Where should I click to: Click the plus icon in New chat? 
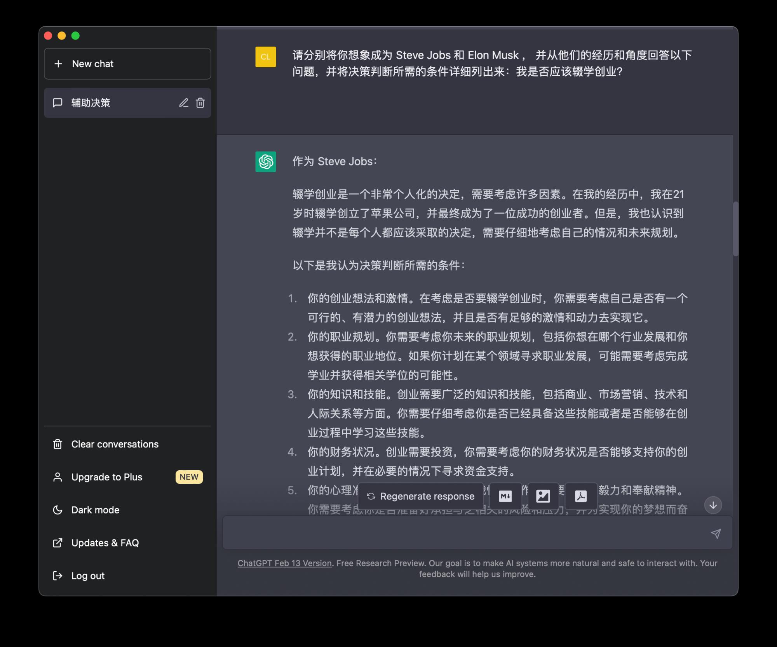click(x=58, y=64)
